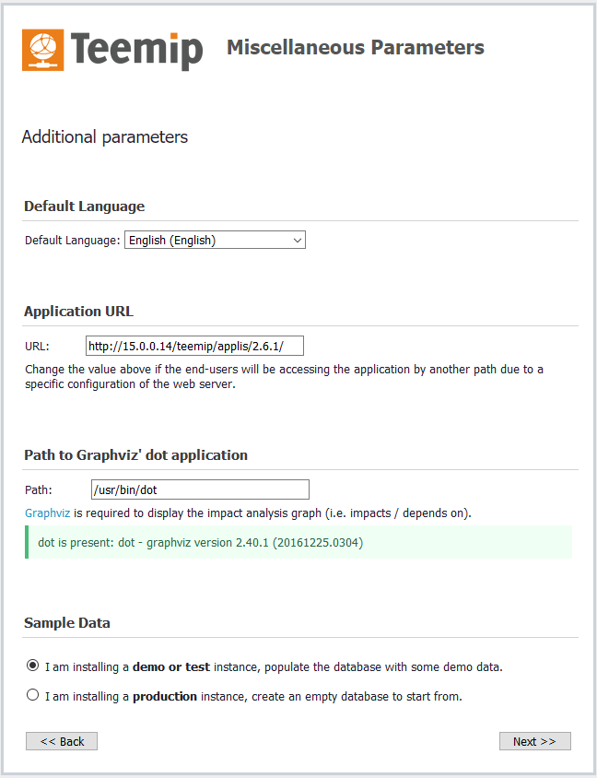Click the 'Path:' field label

(39, 490)
